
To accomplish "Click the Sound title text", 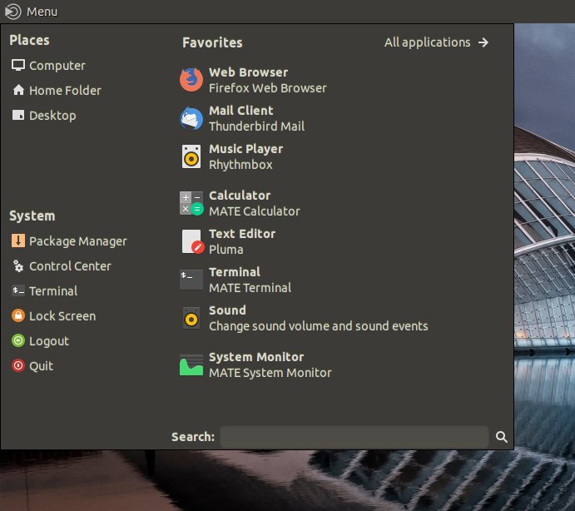I will point(227,310).
